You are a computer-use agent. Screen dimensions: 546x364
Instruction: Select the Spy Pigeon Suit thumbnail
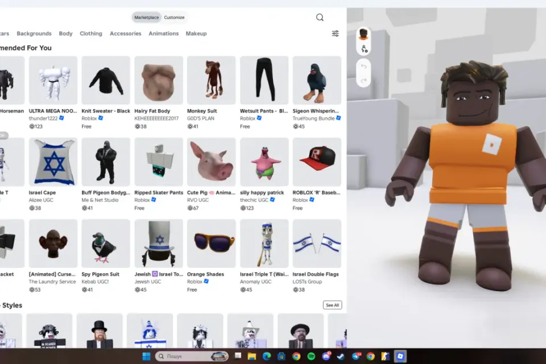(106, 243)
